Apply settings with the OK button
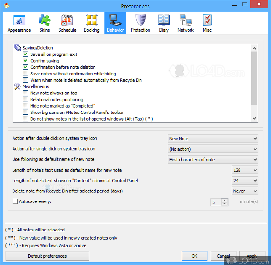The image size is (271, 265). coord(194,256)
